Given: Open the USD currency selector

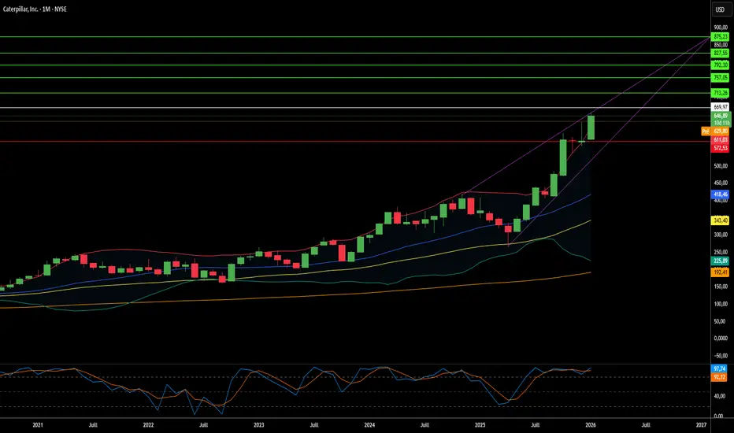Looking at the screenshot, I should [x=719, y=10].
